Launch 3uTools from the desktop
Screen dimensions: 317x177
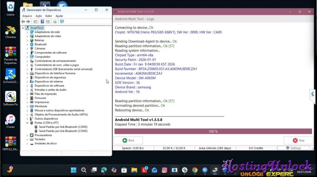pyautogui.click(x=11, y=76)
